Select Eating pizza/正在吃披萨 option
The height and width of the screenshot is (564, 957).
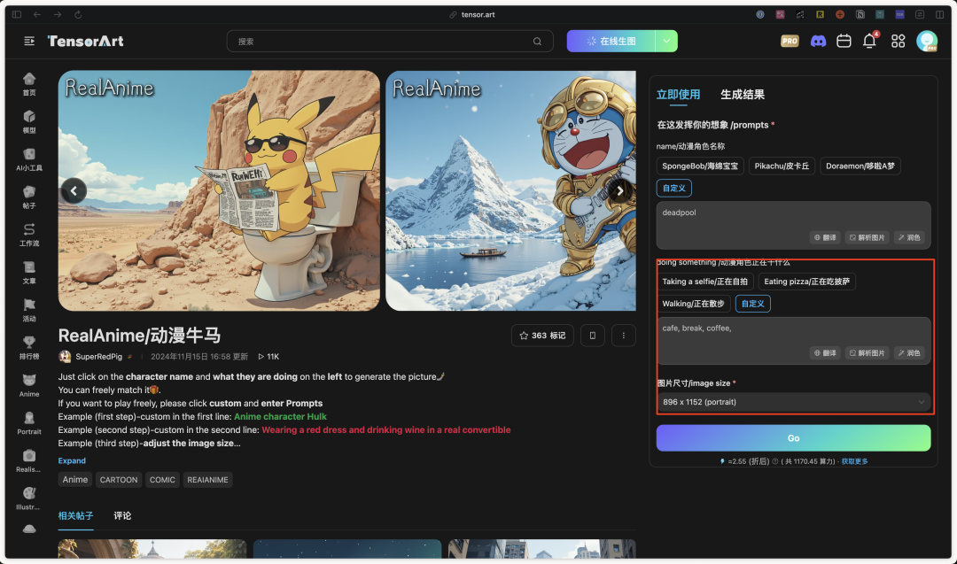tap(807, 281)
